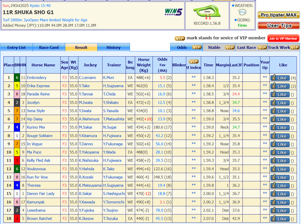Open the User Tips button
301x224 pixels.
click(x=279, y=25)
